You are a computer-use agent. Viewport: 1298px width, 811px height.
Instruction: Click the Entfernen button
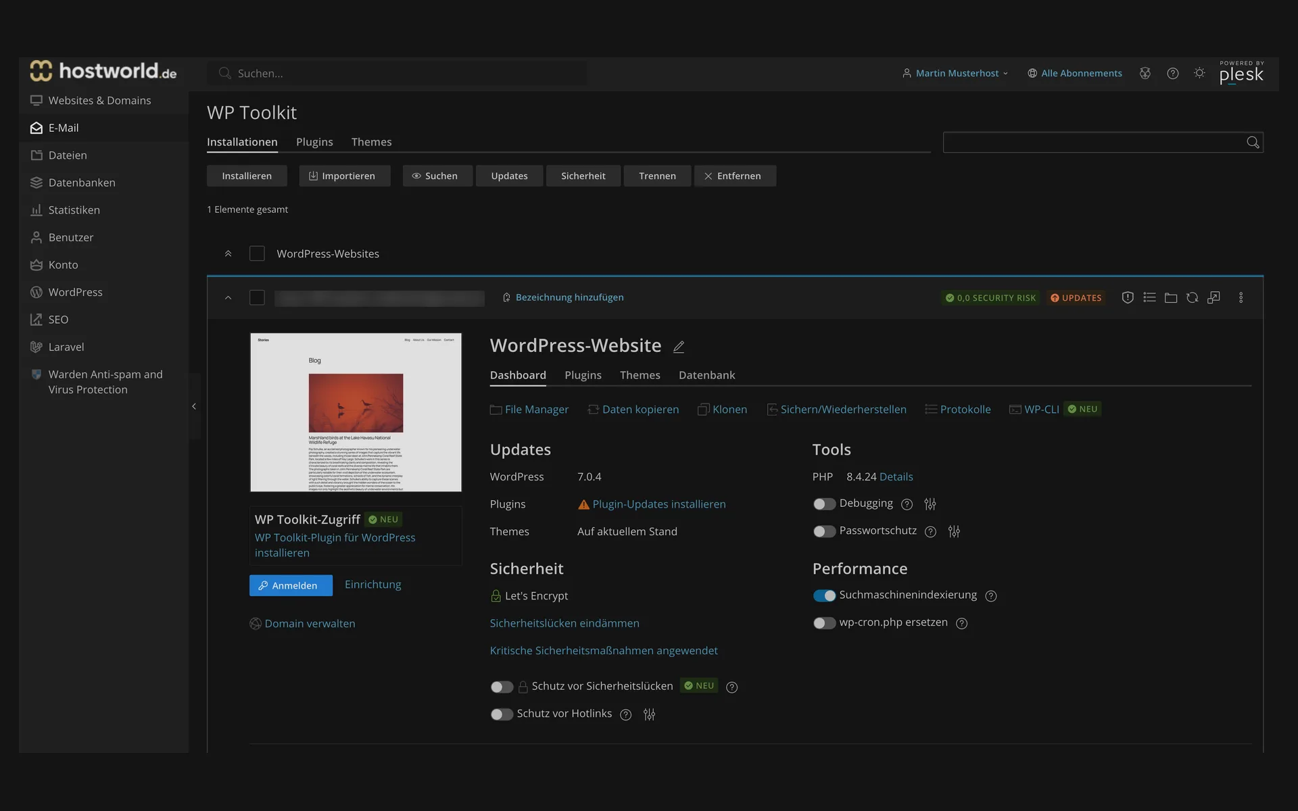coord(735,176)
